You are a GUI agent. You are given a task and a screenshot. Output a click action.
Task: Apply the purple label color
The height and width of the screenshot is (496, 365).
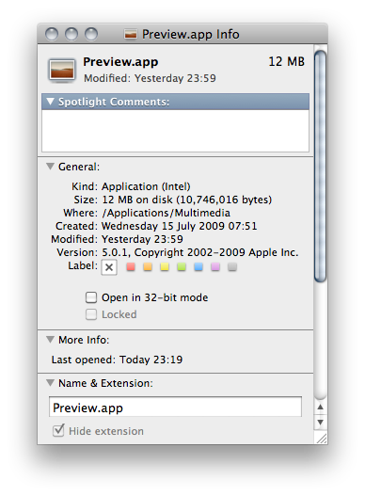215,267
